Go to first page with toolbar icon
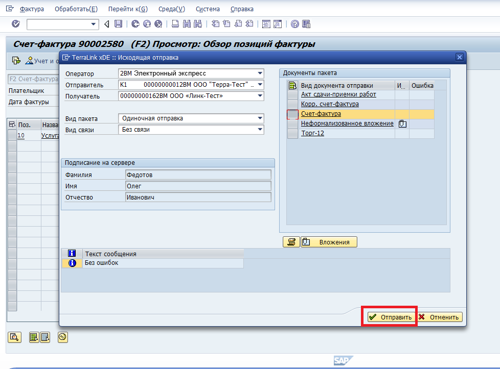The image size is (500, 369). point(216,24)
